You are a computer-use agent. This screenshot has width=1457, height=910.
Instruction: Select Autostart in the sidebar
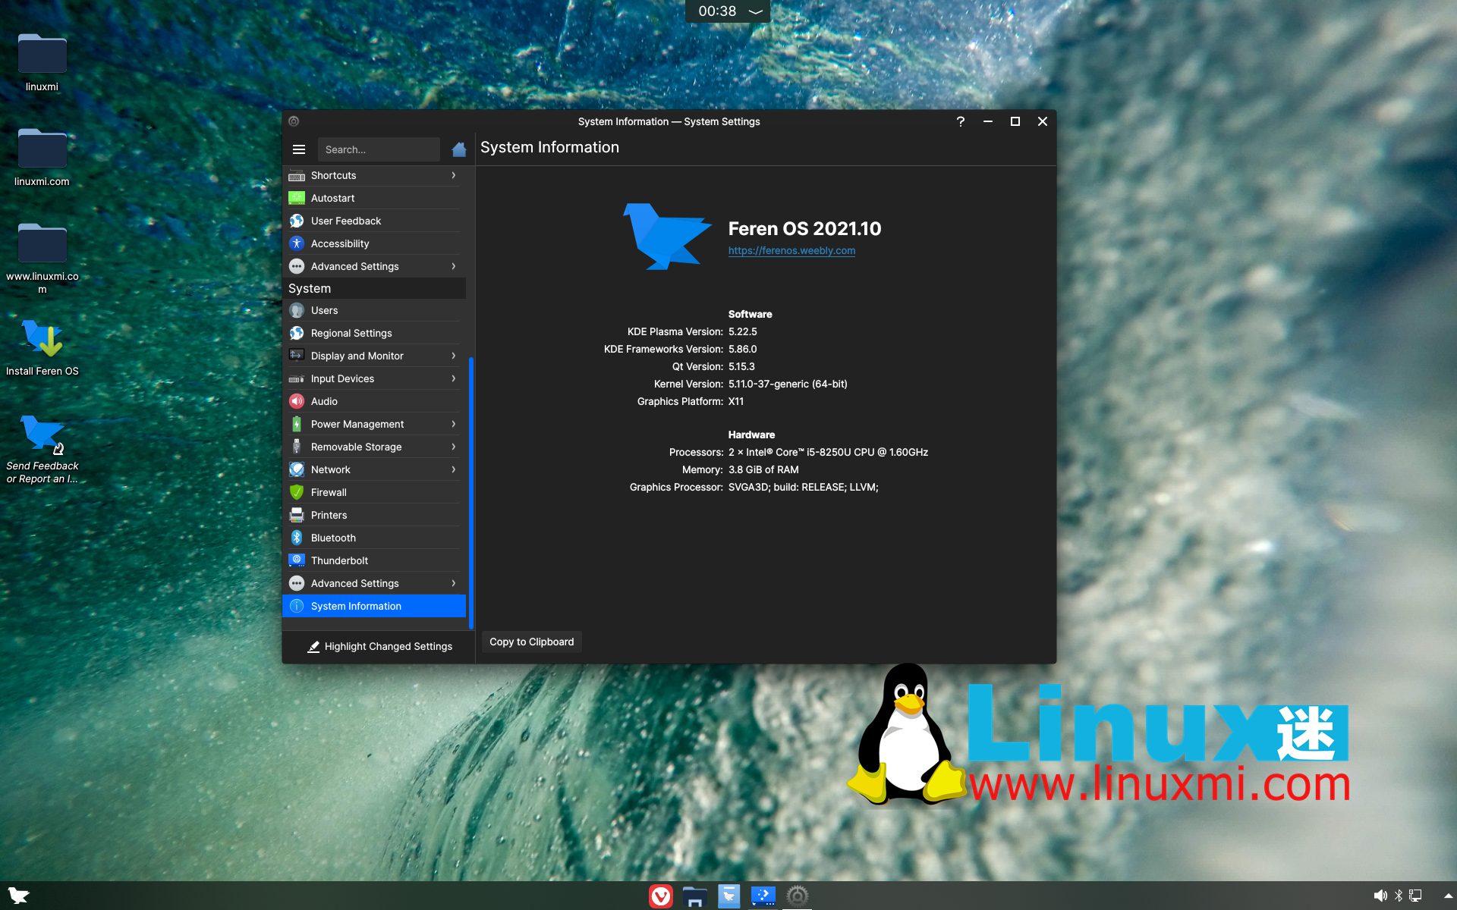374,198
